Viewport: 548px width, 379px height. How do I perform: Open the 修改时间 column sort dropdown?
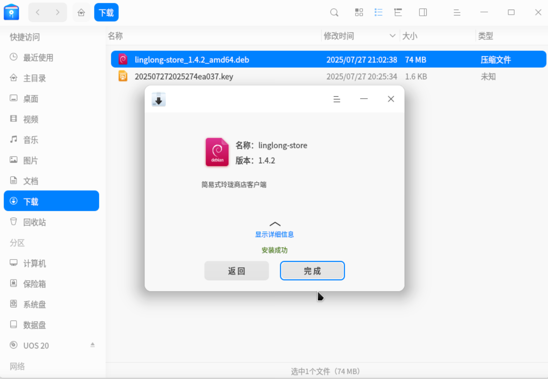(x=392, y=35)
